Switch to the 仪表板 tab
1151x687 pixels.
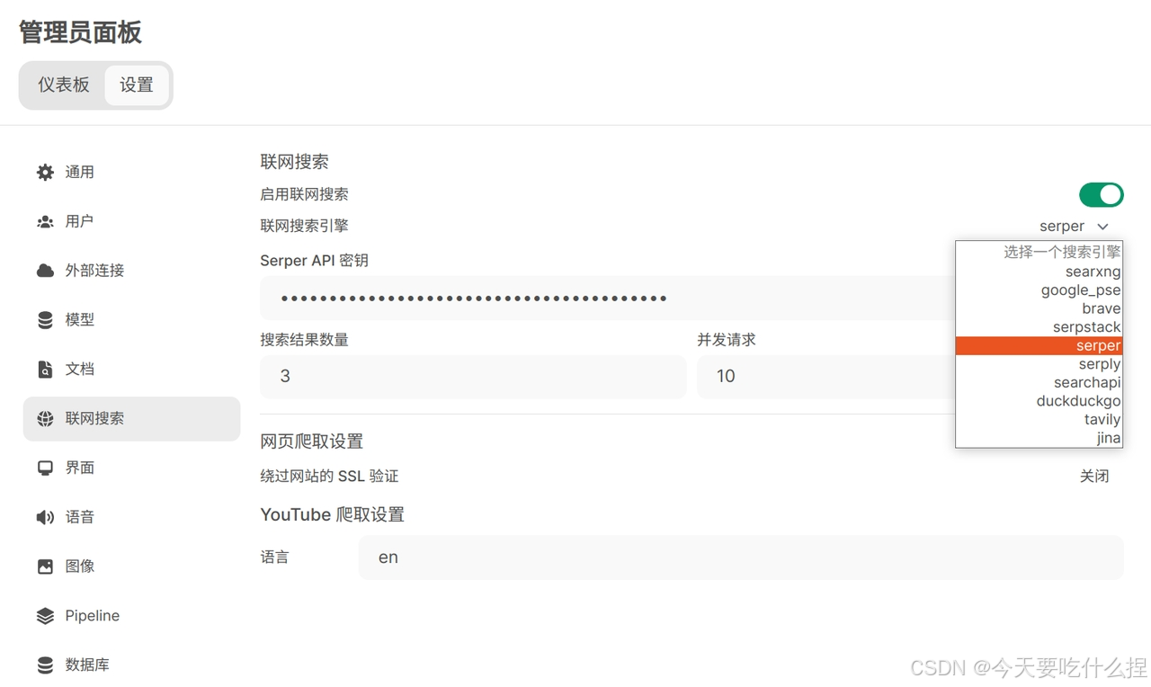64,85
